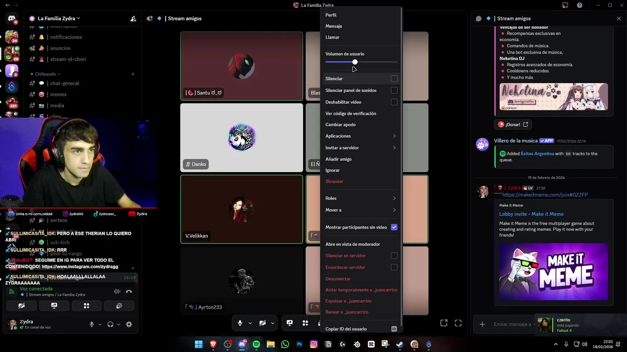
Task: Check the Deshabilitar vídeo checkbox
Action: (394, 102)
